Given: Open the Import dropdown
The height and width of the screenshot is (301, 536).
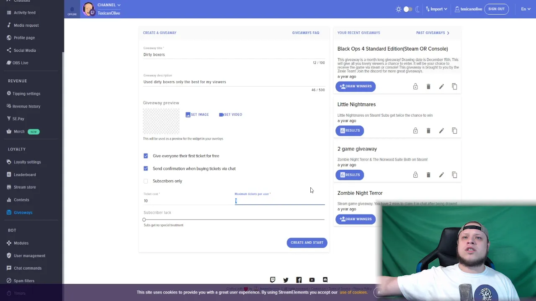Looking at the screenshot, I should pyautogui.click(x=436, y=9).
